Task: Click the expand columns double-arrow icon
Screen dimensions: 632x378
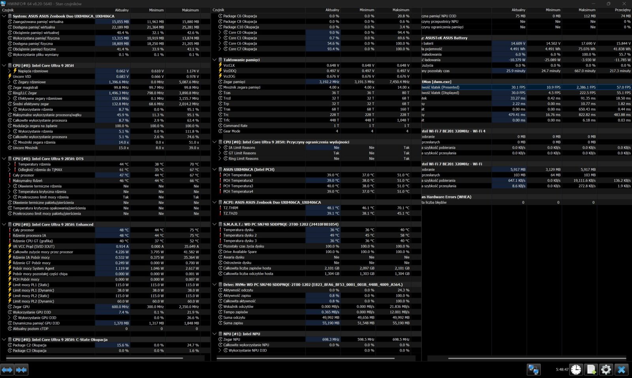Action: 7,370
